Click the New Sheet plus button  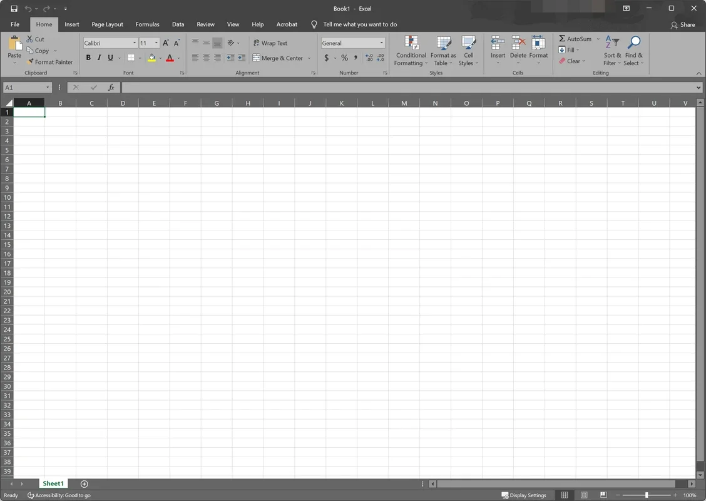pyautogui.click(x=84, y=483)
